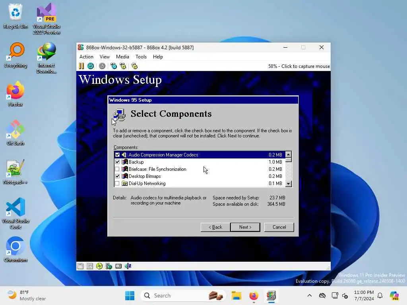Click the volume muted tray icon
407x305 pixels.
(345, 295)
